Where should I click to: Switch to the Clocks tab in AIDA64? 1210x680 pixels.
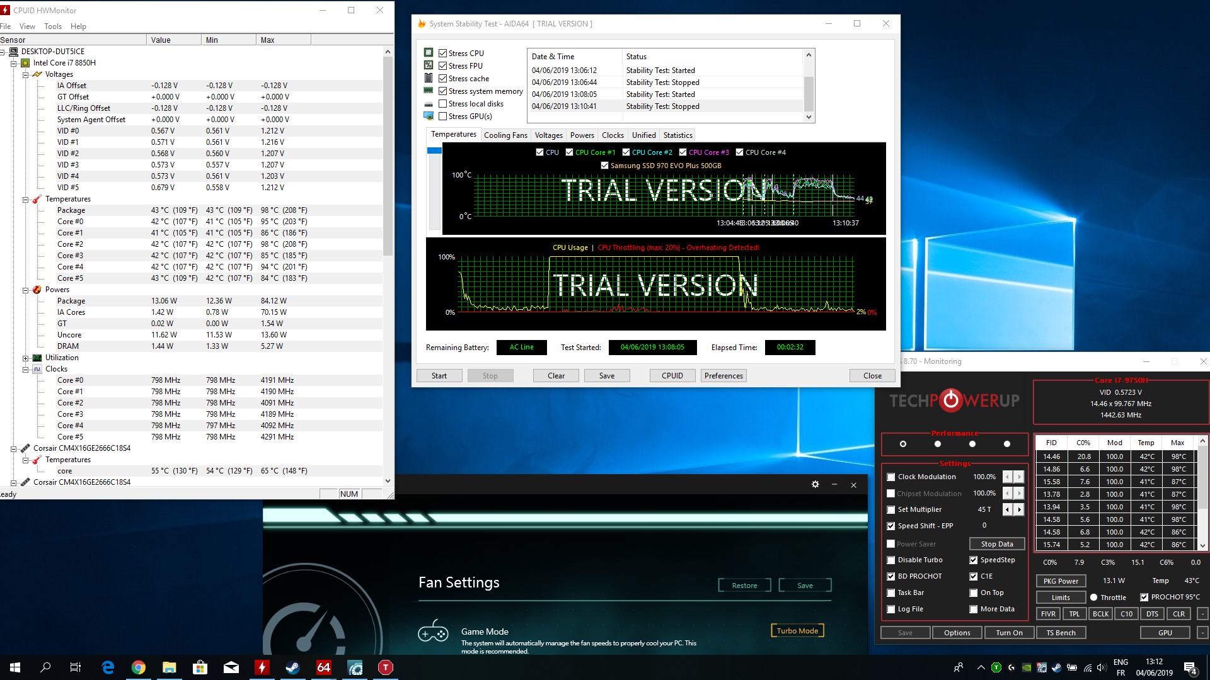point(613,135)
